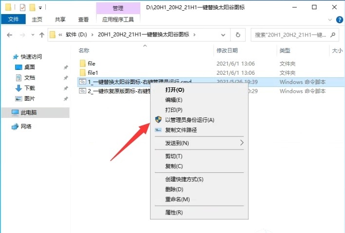Open the File (文件) tab

14,19
